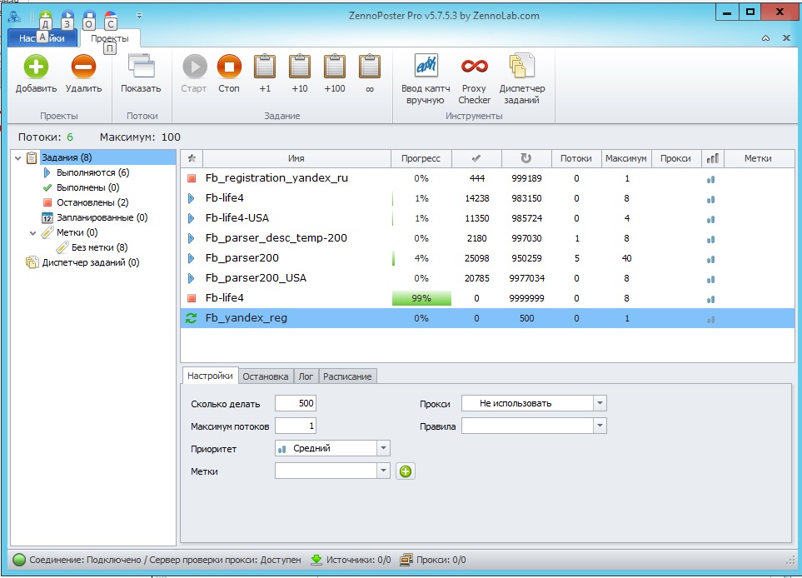802x578 pixels.
Task: Switch to the Расписание tab
Action: pyautogui.click(x=348, y=376)
